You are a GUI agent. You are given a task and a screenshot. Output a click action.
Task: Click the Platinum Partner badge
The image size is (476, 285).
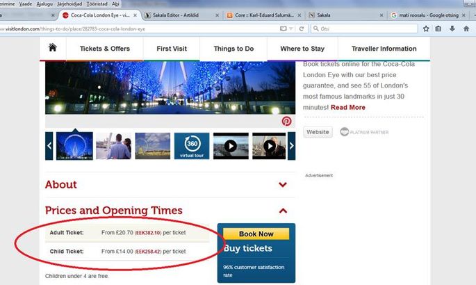364,132
